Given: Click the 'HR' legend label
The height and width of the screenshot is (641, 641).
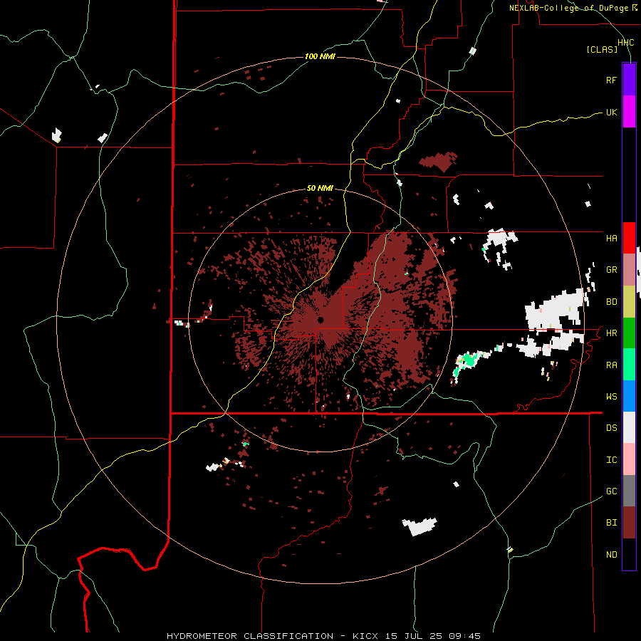Looking at the screenshot, I should (x=611, y=333).
